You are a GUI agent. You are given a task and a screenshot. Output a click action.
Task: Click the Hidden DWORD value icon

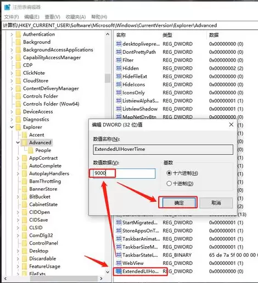(119, 68)
